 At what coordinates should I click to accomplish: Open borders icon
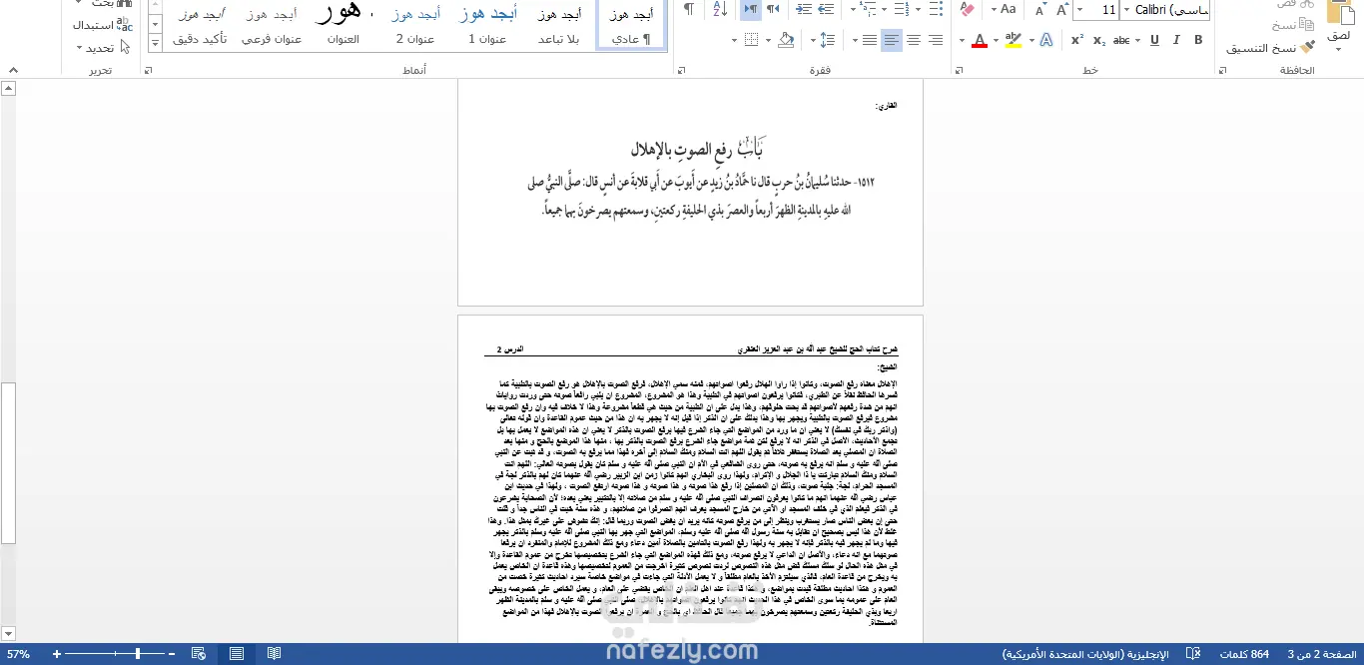[752, 40]
